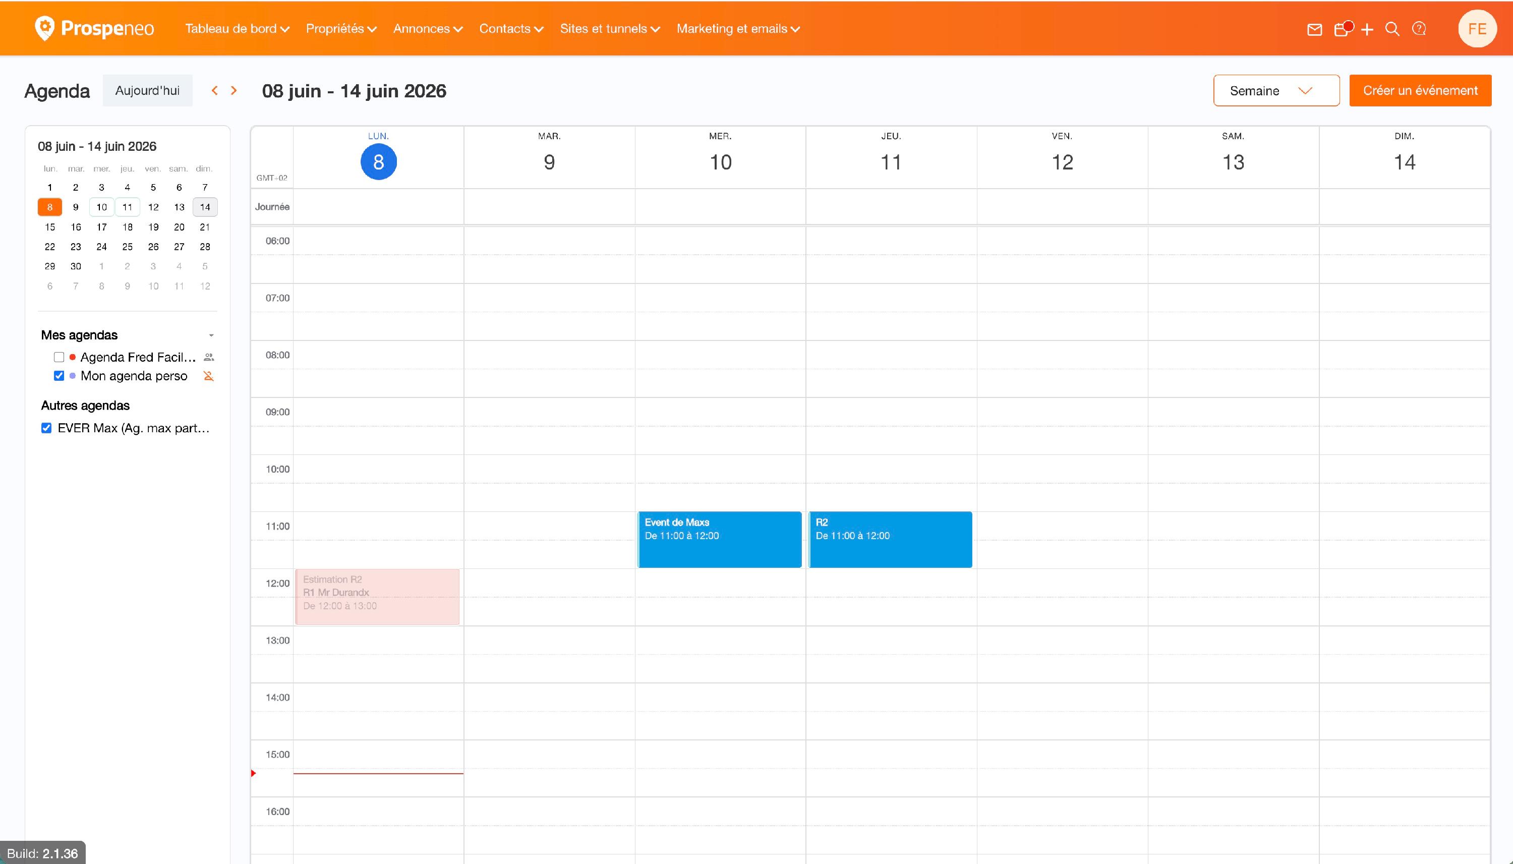Expand the Contacts menu

coord(511,28)
